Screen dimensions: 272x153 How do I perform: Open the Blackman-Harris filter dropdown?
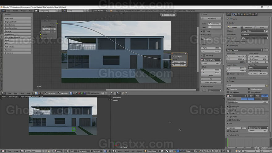[258, 128]
